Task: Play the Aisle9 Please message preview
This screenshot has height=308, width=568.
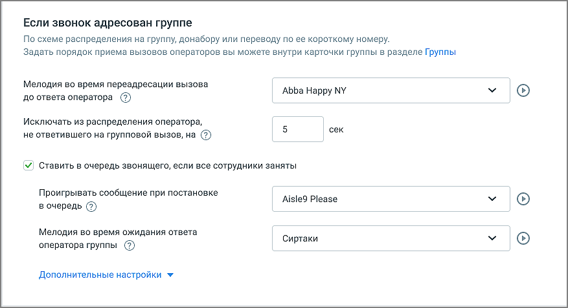Action: tap(523, 199)
